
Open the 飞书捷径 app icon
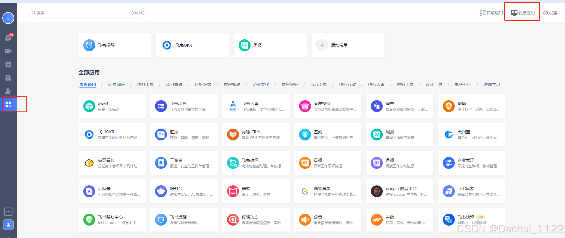pyautogui.click(x=233, y=163)
